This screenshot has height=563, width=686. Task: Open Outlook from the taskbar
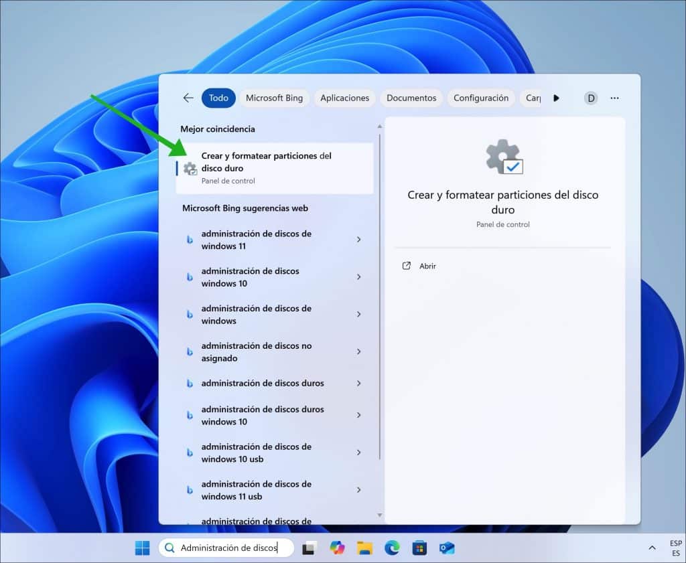pos(447,548)
